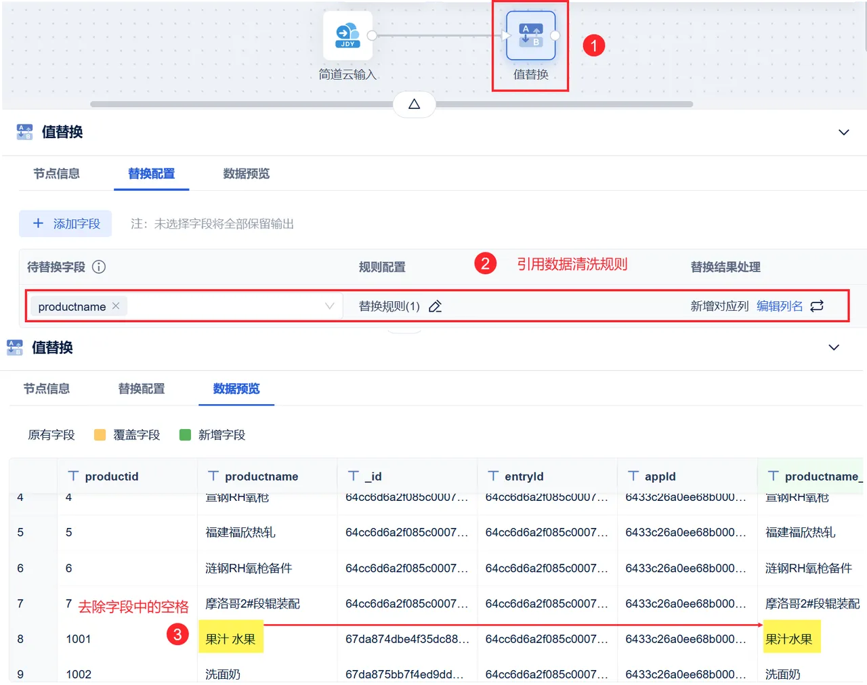Collapse the lower 值替换 panel chevron
The image size is (867, 685).
(834, 347)
